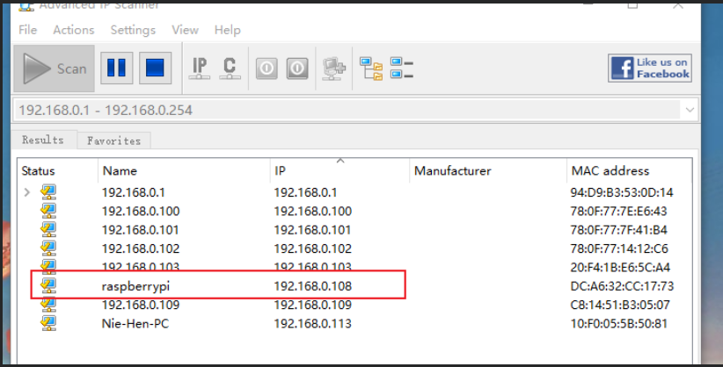Image resolution: width=723 pixels, height=367 pixels.
Task: Click the computer icon of Nie-Hen-PC row
Action: click(48, 324)
